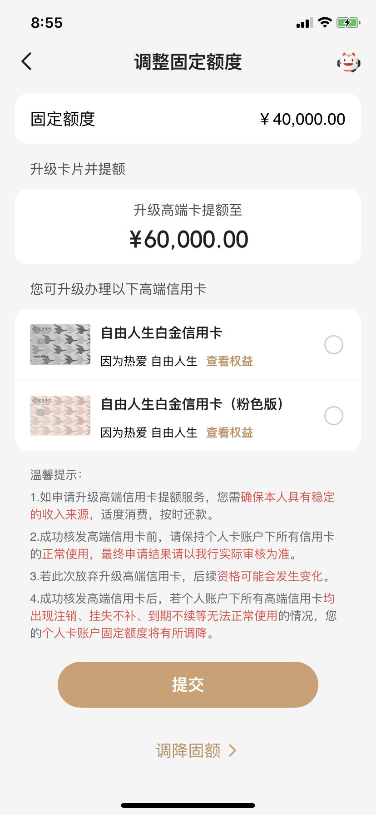Screen dimensions: 376x815
Task: Tap the 升级高端卡提额至 ¥60,000.00 card
Action: point(188,226)
